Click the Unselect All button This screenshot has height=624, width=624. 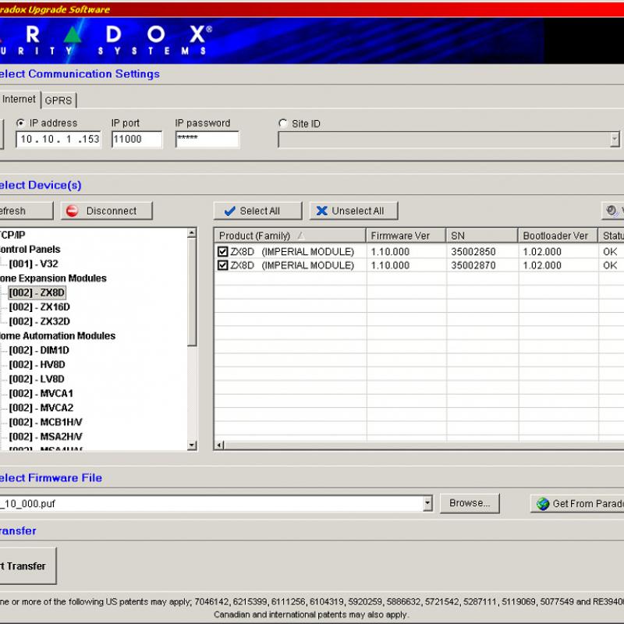(x=353, y=211)
